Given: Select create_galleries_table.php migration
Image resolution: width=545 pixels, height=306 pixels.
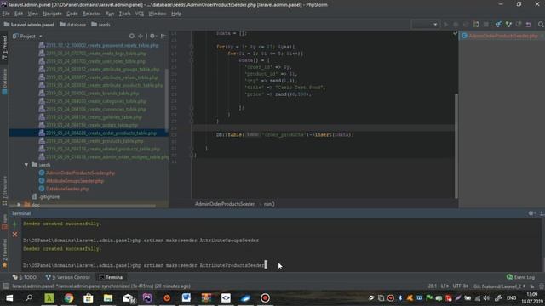Looking at the screenshot, I should click(x=90, y=117).
